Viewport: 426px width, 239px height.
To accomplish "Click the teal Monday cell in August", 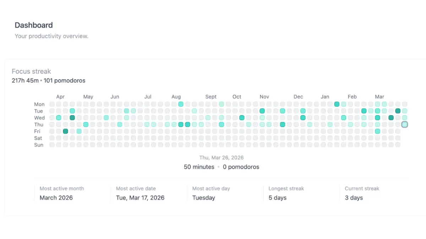I will pos(181,104).
